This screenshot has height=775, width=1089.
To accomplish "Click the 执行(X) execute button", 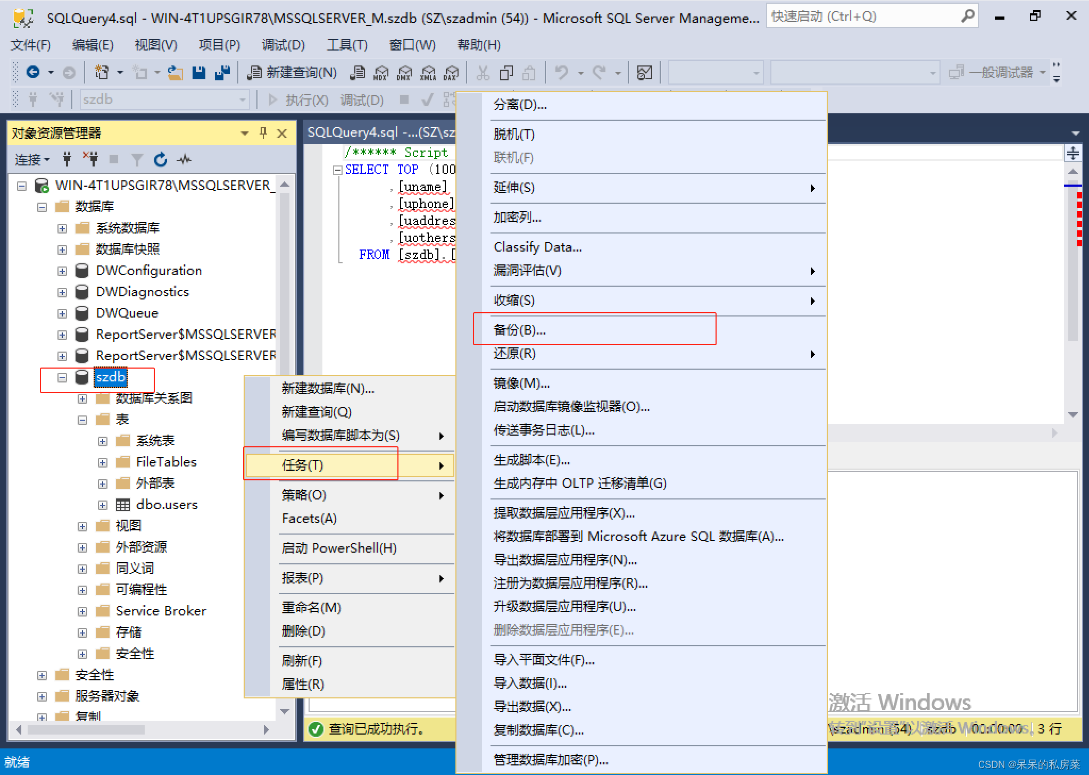I will pos(298,99).
